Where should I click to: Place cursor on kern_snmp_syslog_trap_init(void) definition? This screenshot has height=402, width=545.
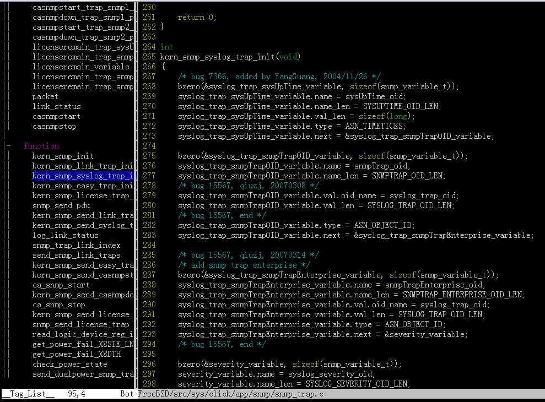(230, 57)
